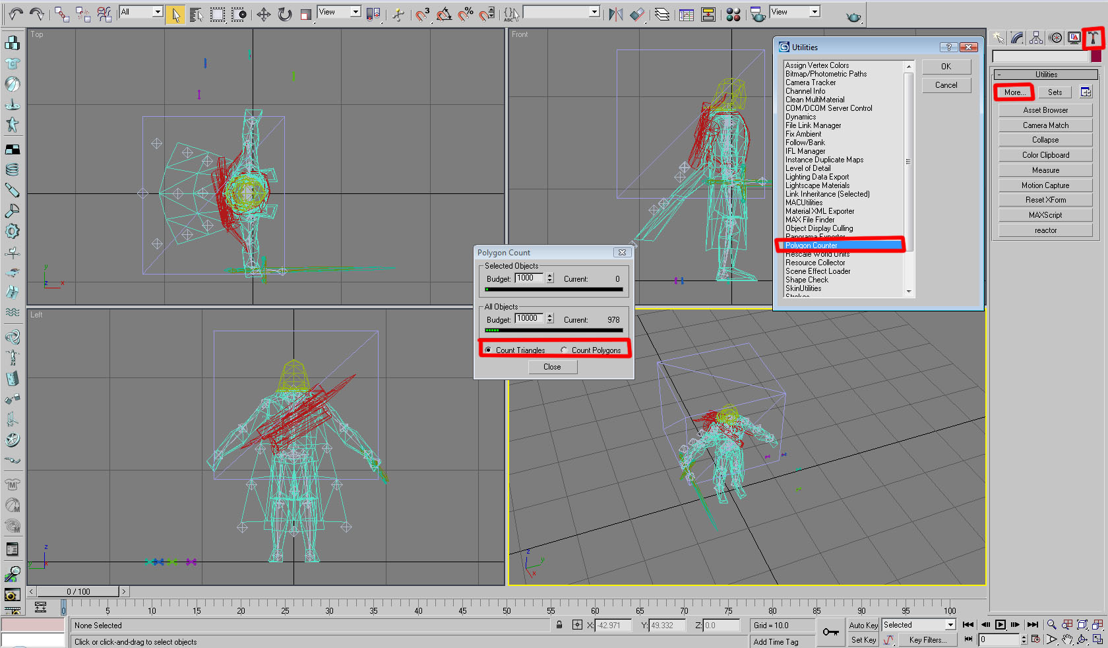The width and height of the screenshot is (1108, 648).
Task: Open the Utilities hammer panel
Action: point(1093,38)
